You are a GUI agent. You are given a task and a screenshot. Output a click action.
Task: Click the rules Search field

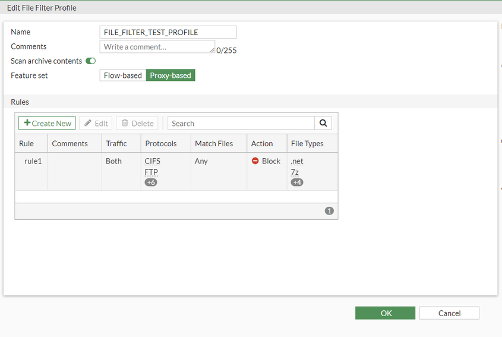click(241, 123)
